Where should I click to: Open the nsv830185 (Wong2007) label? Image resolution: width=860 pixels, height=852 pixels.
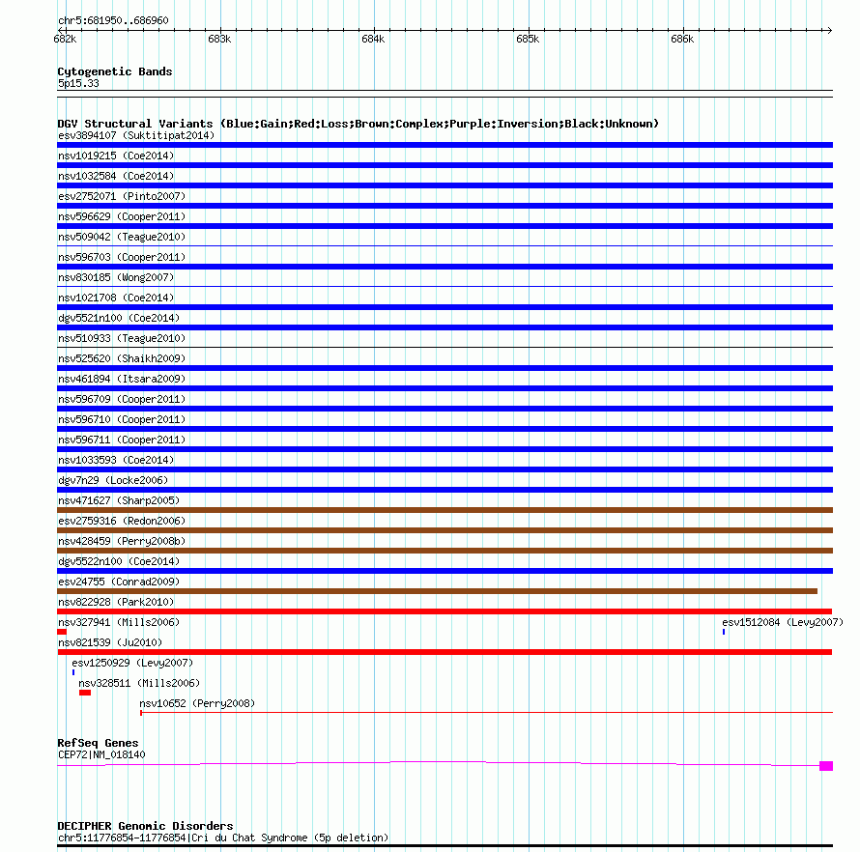[x=116, y=277]
